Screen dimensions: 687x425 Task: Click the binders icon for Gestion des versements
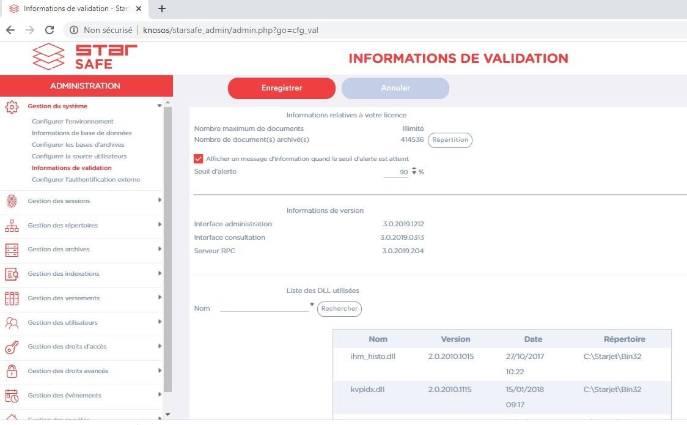click(12, 298)
